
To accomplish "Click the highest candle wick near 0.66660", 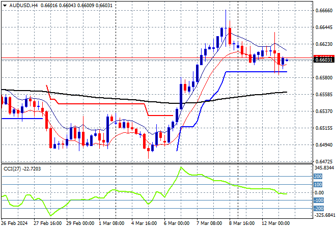I will (226, 11).
